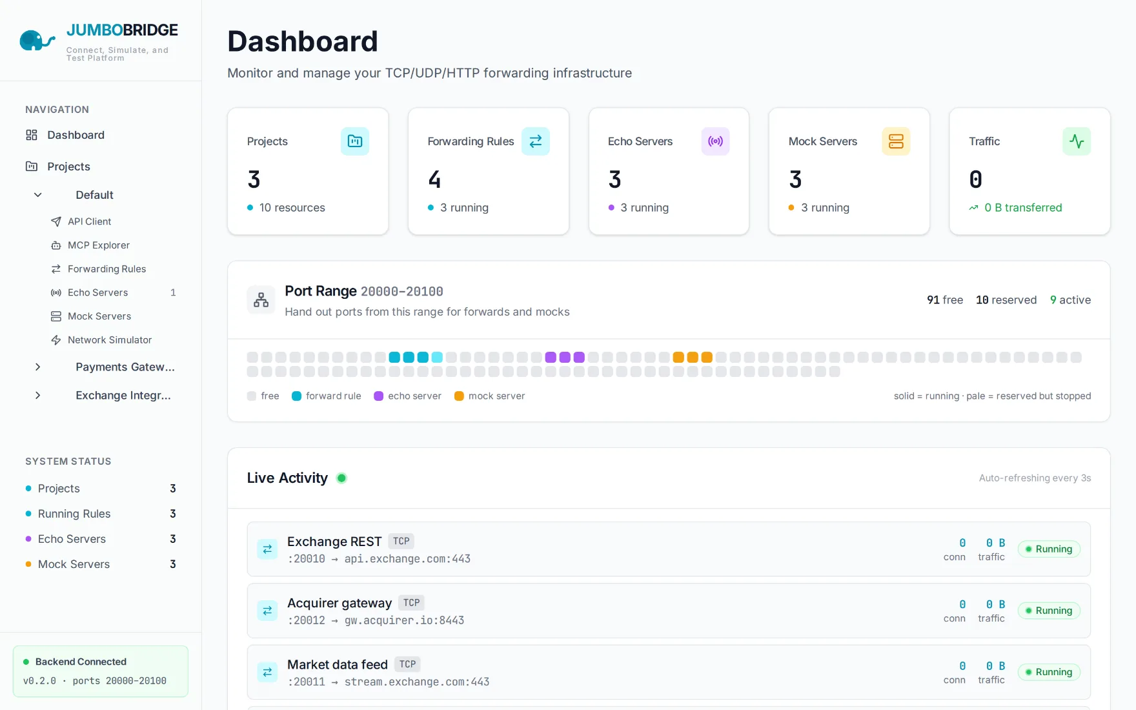The width and height of the screenshot is (1136, 710).
Task: Click the JumboBridge elephant logo
Action: [x=37, y=41]
